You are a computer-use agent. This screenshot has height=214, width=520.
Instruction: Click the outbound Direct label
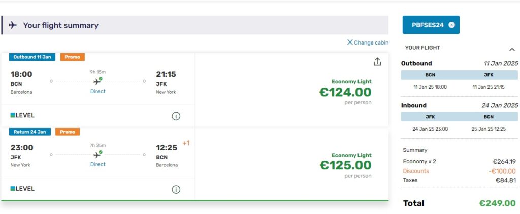coord(97,92)
